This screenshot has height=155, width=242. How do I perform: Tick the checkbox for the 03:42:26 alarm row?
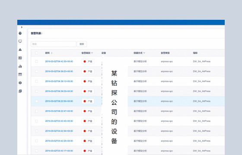(x=36, y=141)
